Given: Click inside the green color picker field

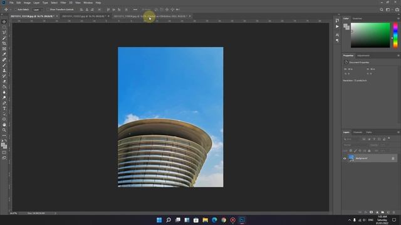Looking at the screenshot, I should (x=370, y=35).
